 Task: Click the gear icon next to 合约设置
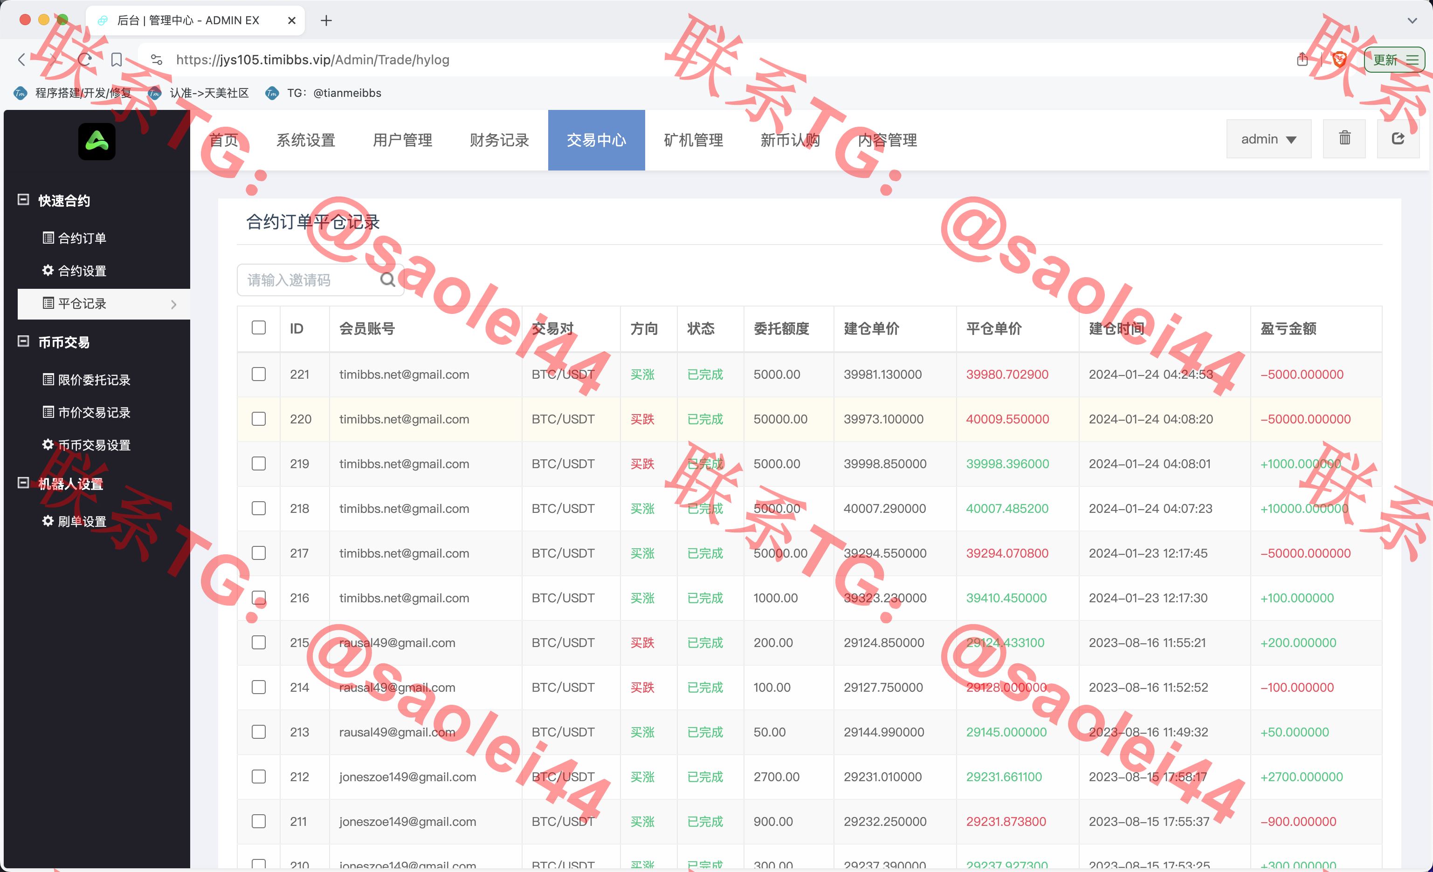[48, 270]
